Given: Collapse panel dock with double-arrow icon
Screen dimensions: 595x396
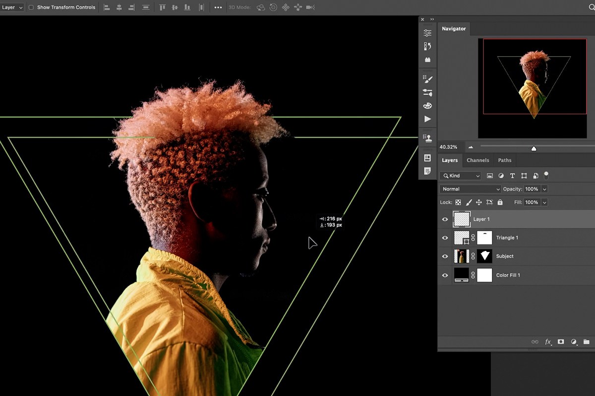Looking at the screenshot, I should pyautogui.click(x=432, y=19).
